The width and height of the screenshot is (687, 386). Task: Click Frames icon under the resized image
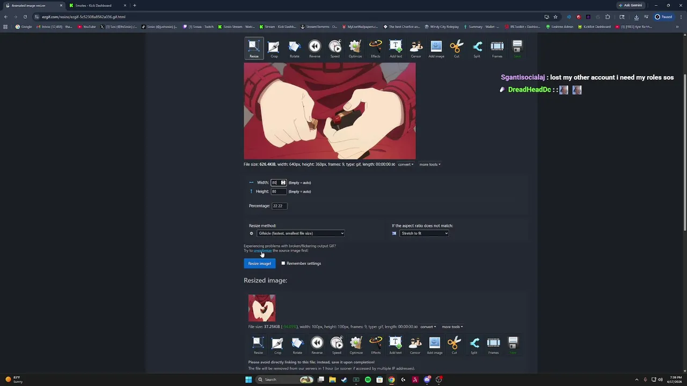493,345
